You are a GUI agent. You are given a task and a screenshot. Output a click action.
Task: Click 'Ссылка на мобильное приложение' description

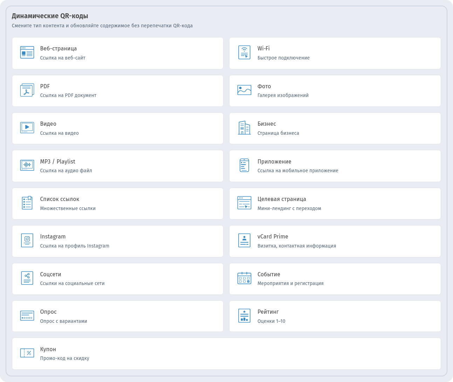click(298, 171)
